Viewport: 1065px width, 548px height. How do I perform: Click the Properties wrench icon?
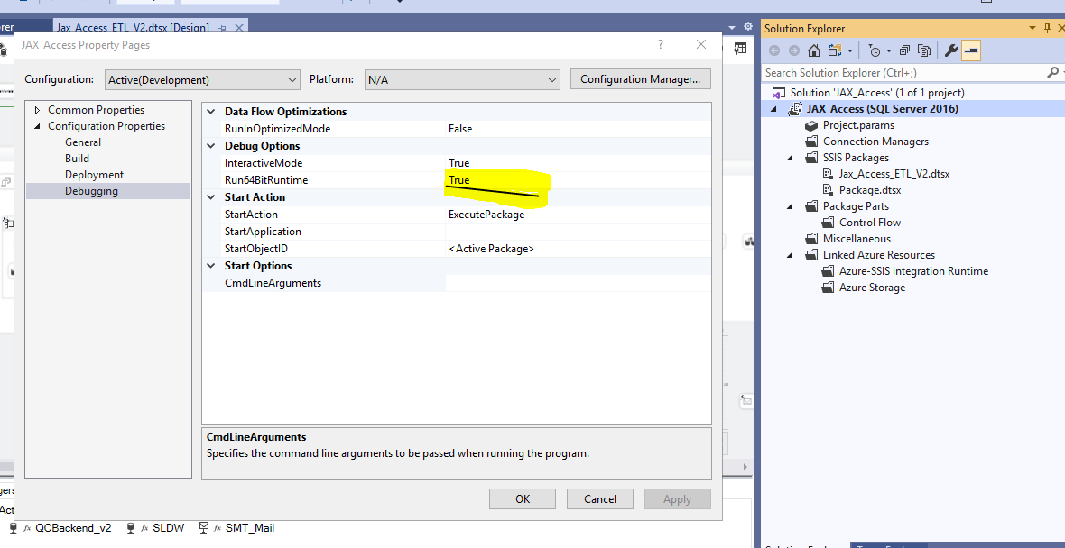(951, 50)
